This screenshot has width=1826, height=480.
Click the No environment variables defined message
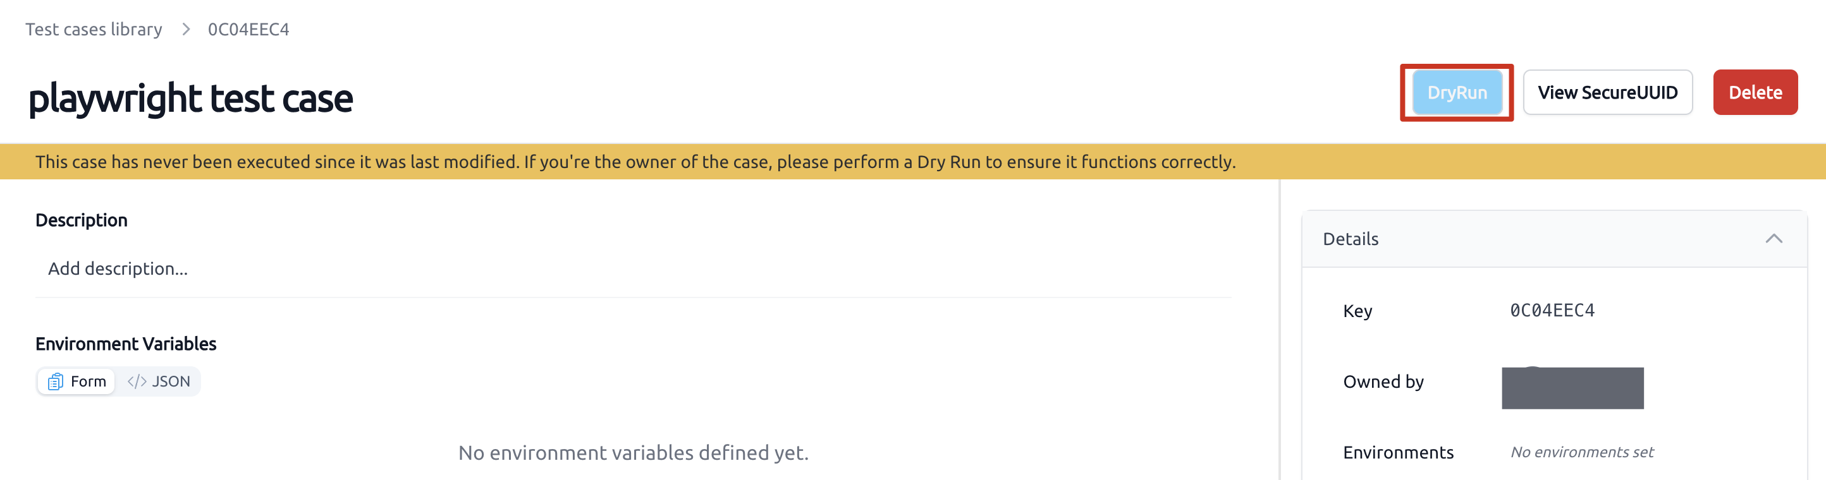pos(633,452)
